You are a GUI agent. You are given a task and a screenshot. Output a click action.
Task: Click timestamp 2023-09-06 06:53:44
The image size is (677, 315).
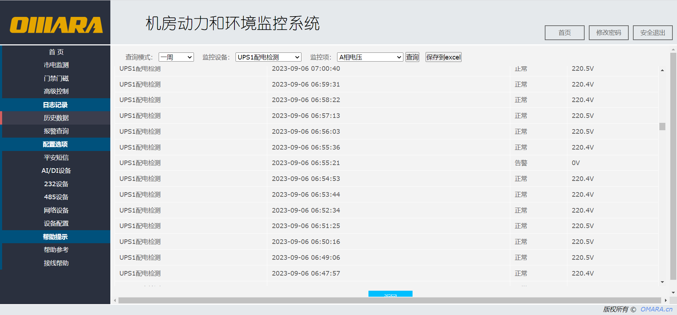coord(306,195)
